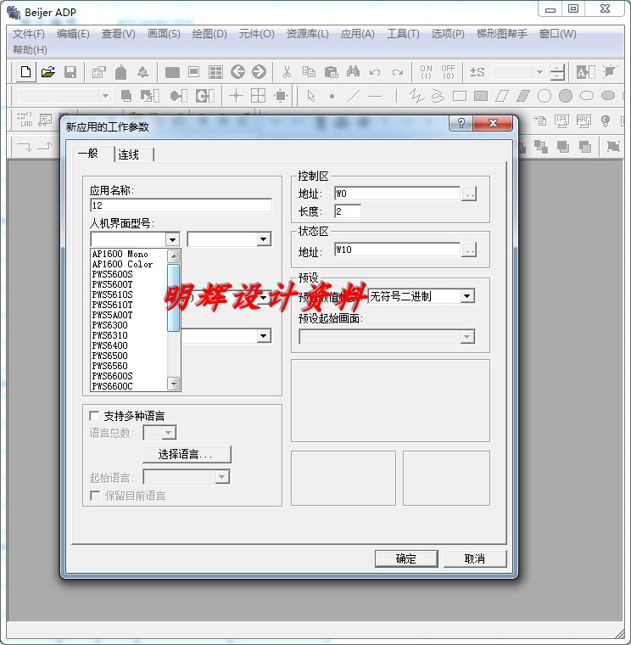Viewport: 631px width, 645px height.
Task: Switch to the 一般 tab
Action: tap(88, 154)
